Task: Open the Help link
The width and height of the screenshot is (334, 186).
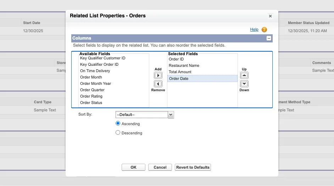Action: point(254,29)
